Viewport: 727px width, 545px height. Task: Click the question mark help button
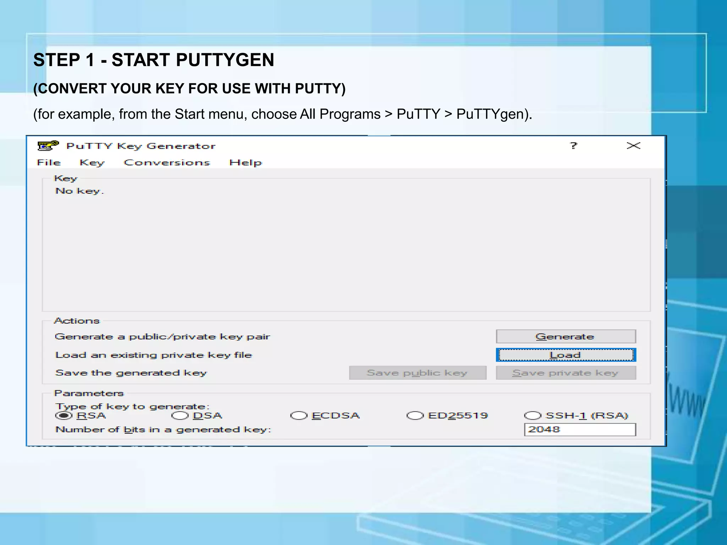(573, 145)
